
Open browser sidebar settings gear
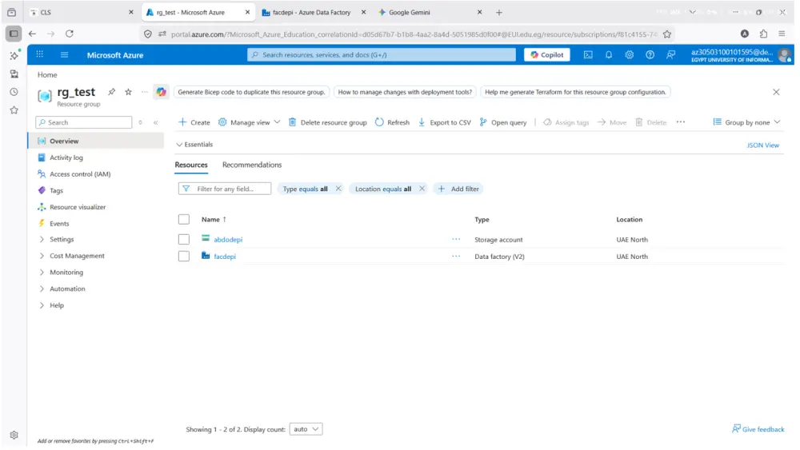[14, 436]
